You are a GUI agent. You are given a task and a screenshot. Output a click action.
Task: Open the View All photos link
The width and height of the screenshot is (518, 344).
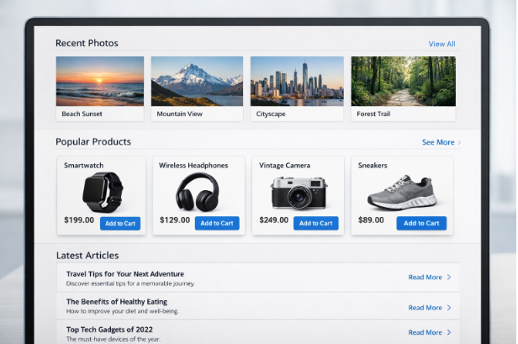click(x=441, y=44)
